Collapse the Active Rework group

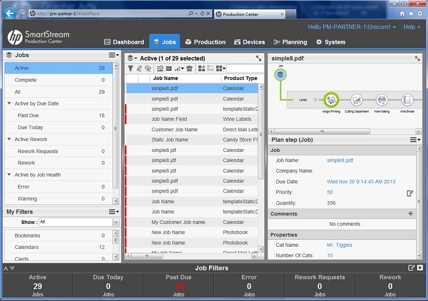point(9,139)
